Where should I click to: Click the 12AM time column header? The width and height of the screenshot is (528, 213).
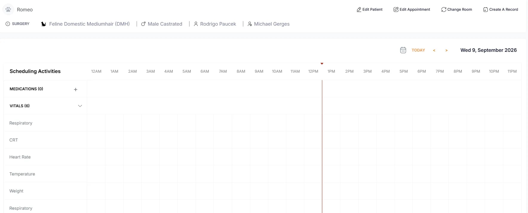pos(96,71)
